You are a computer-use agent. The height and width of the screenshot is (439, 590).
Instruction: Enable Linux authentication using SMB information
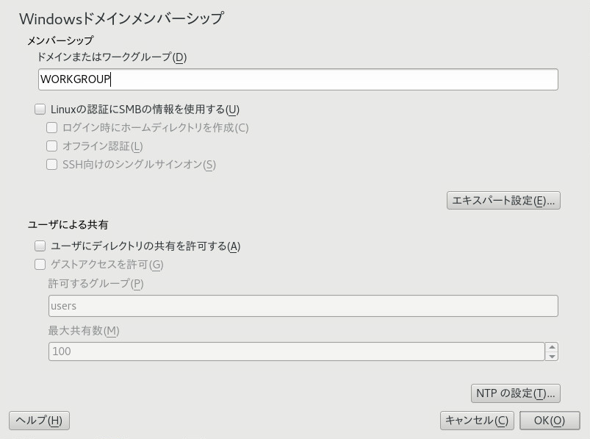40,110
